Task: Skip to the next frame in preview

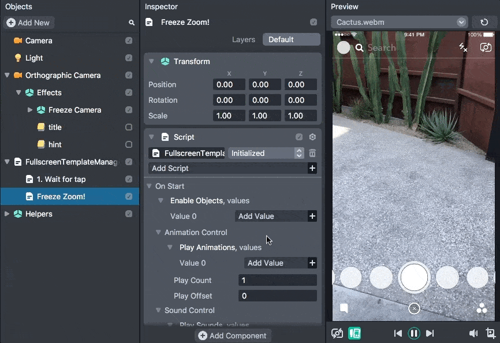Action: click(430, 333)
